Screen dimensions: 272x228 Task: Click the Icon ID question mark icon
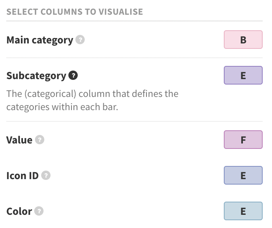click(x=46, y=175)
